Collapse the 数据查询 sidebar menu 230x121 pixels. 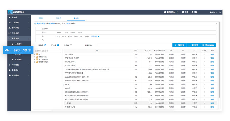pyautogui.click(x=29, y=38)
